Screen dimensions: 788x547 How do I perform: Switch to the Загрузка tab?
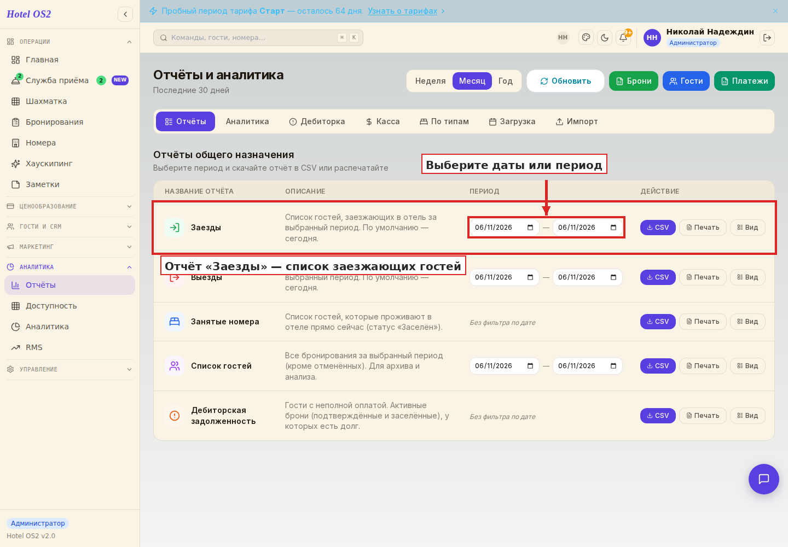pyautogui.click(x=512, y=121)
